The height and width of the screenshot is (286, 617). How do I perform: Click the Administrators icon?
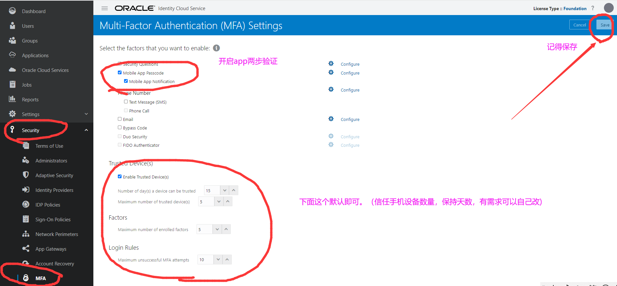pos(26,160)
